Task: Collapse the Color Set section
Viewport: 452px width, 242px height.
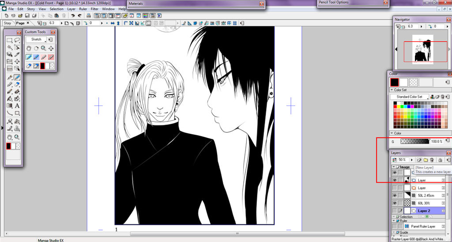Action: (392, 90)
